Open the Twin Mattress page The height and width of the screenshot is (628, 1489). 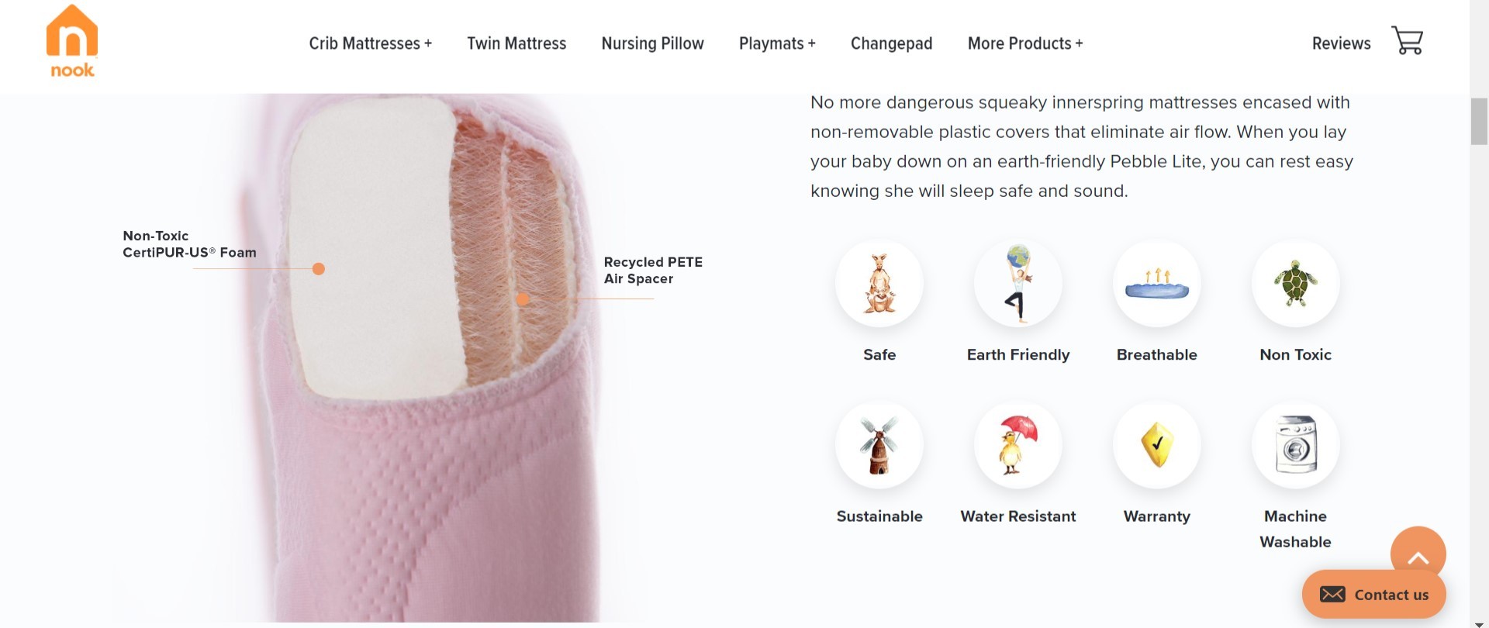click(x=516, y=43)
